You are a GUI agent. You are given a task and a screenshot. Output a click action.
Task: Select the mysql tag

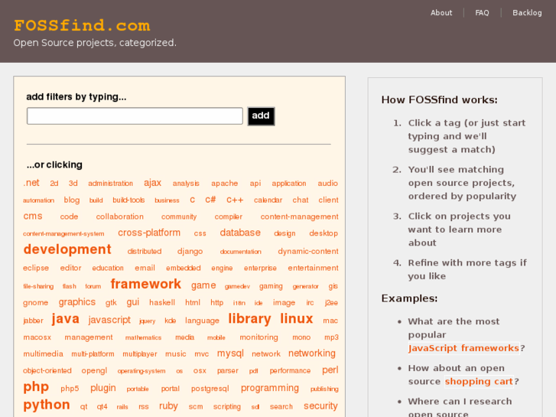pos(230,353)
